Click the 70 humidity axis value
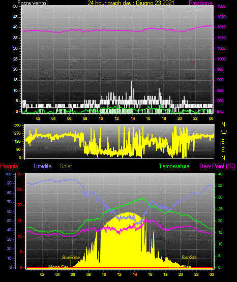Image resolution: width=237 pixels, height=282 pixels. pyautogui.click(x=9, y=202)
